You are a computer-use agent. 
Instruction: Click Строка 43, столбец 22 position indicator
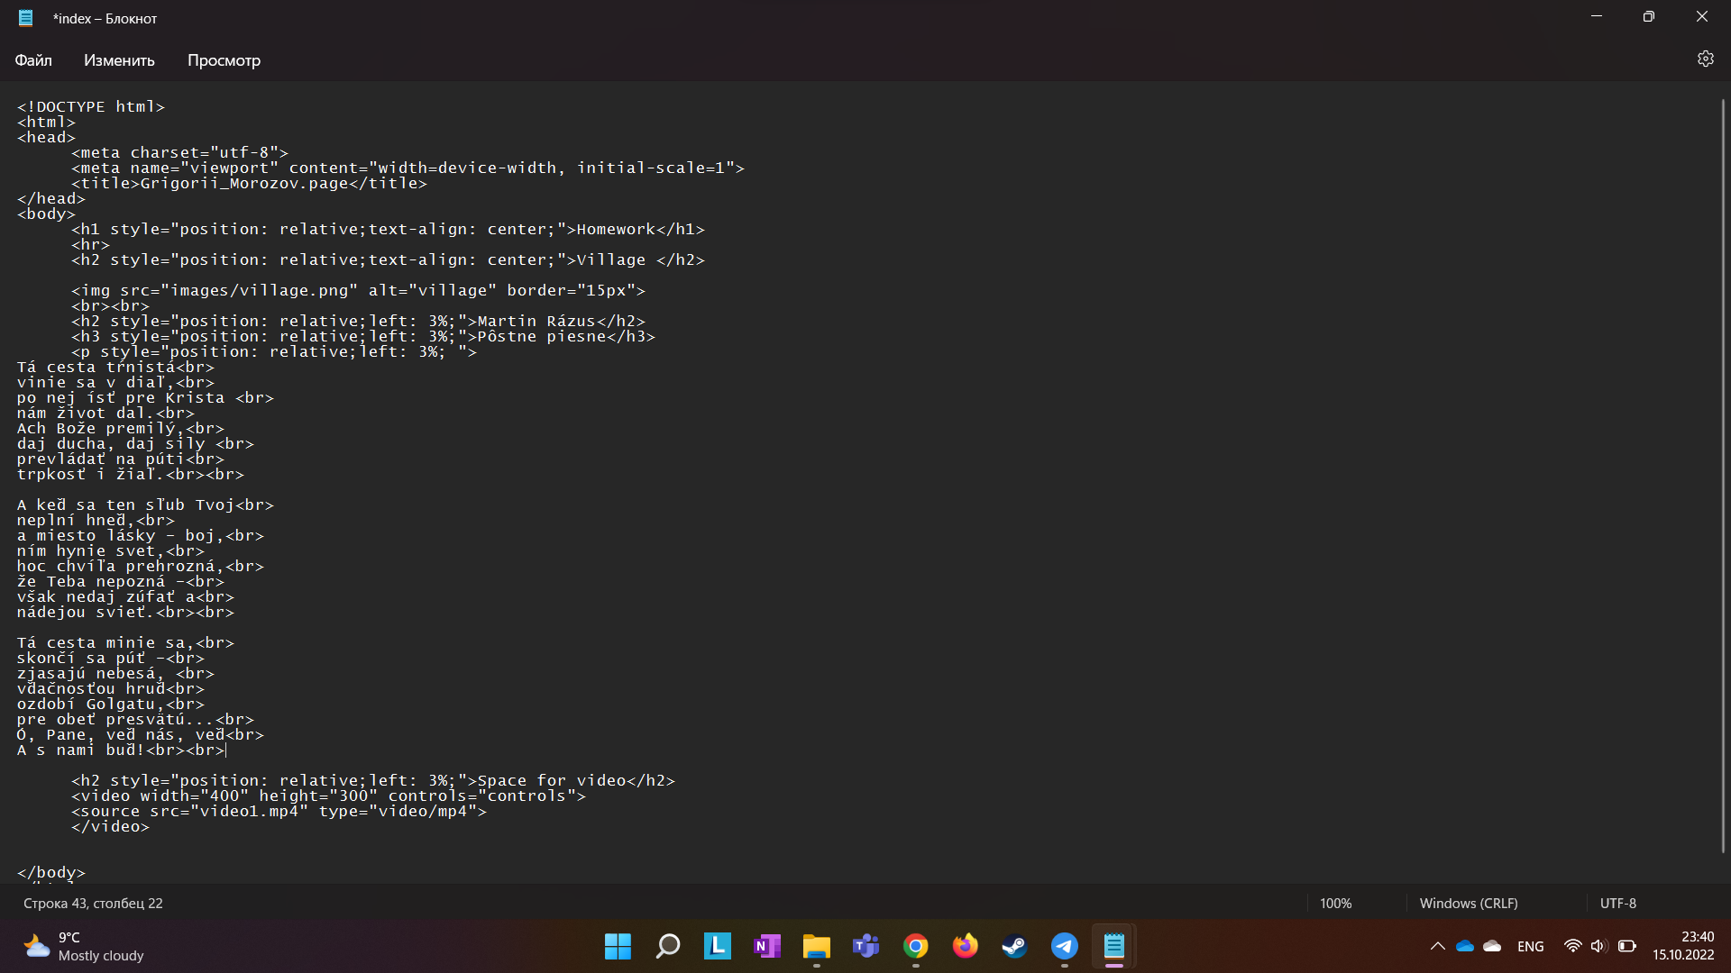(x=93, y=903)
